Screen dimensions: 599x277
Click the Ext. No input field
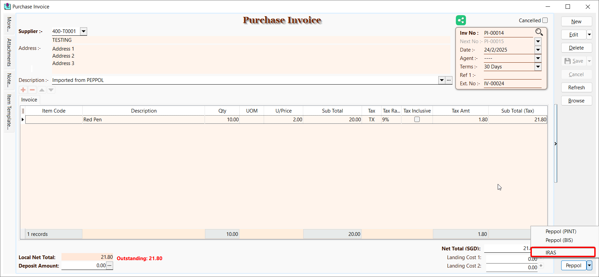coord(512,84)
